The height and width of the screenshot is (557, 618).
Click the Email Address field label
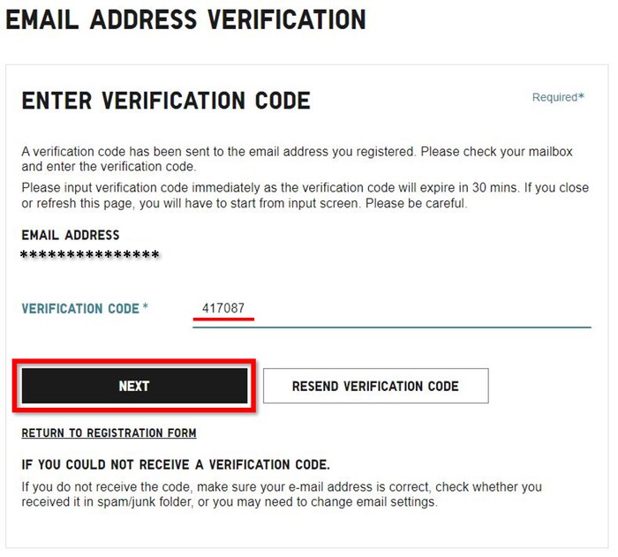point(71,235)
